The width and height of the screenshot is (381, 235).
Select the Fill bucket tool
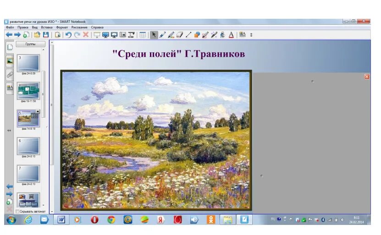pos(222,35)
